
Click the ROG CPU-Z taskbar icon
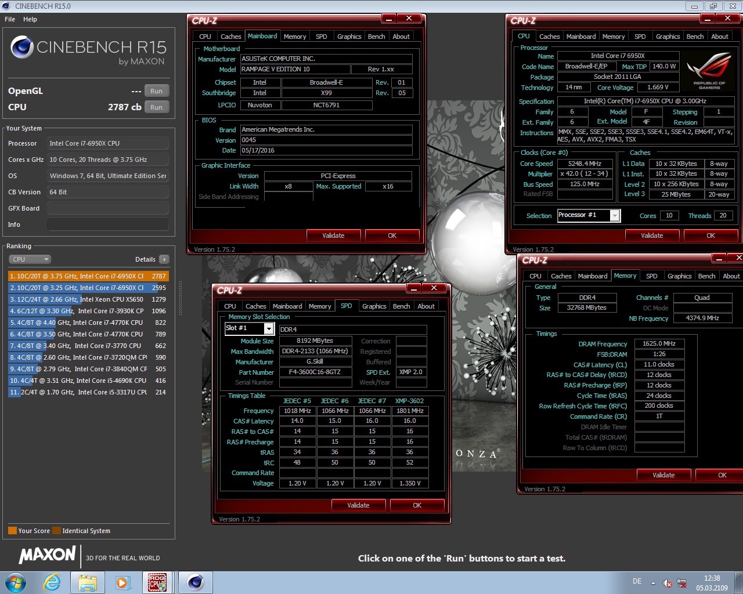click(157, 582)
